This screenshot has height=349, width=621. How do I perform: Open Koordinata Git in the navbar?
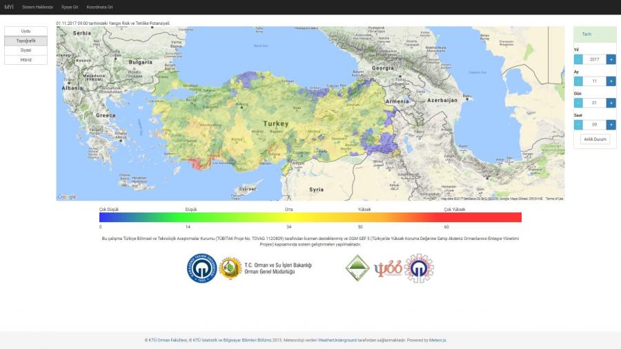[99, 7]
